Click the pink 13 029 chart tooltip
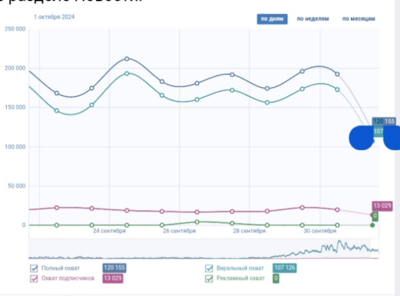 (x=382, y=206)
